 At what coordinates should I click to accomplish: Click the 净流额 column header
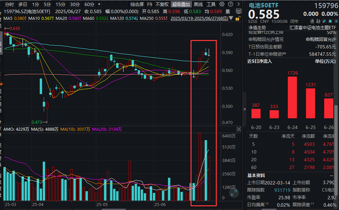(x=308, y=136)
